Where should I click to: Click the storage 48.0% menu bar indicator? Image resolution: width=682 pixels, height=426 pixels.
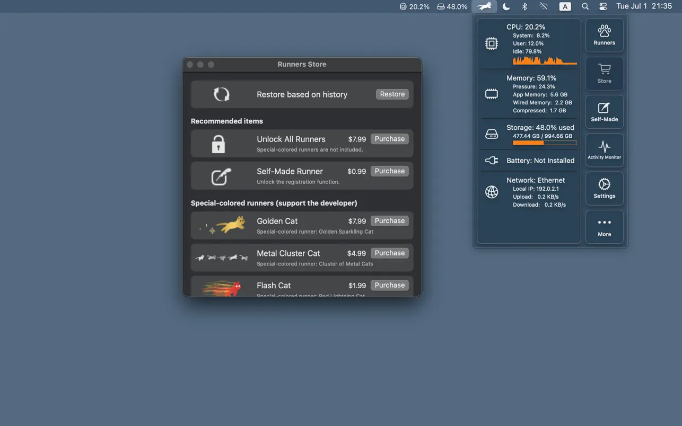click(452, 6)
